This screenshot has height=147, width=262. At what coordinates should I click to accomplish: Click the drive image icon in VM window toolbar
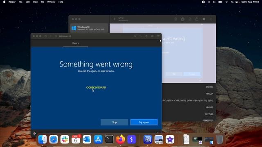point(152,36)
